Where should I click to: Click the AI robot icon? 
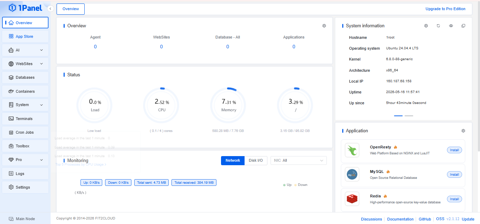[x=11, y=50]
